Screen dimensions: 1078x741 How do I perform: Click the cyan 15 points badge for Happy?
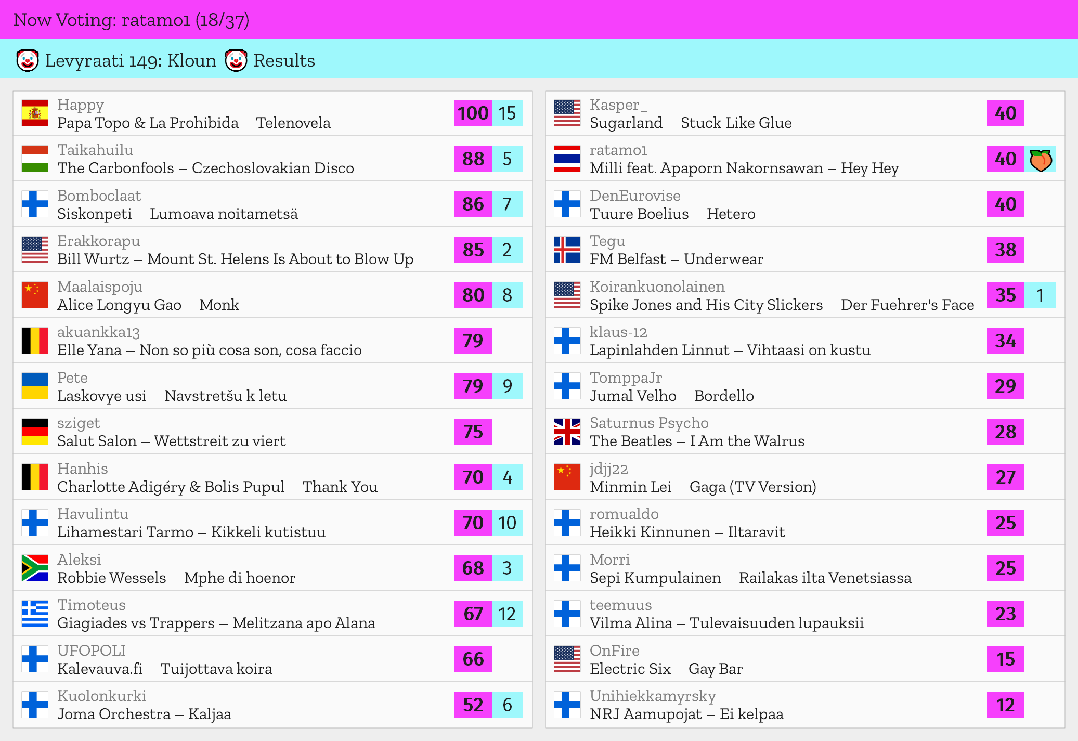pos(507,113)
